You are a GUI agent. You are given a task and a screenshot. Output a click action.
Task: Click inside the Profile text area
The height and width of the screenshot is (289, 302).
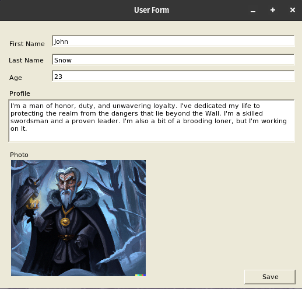coord(152,121)
